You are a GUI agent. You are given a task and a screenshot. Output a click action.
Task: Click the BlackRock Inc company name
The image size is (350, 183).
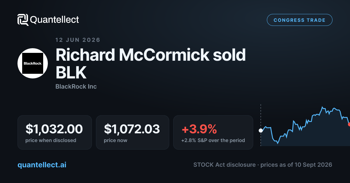coord(76,87)
